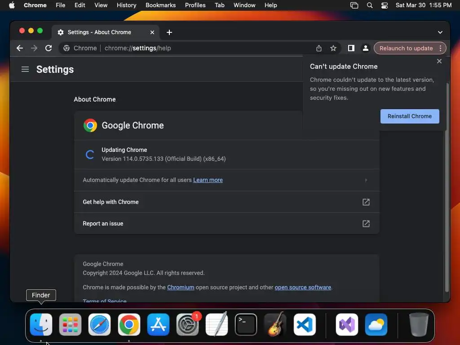Open new tab with plus button

[169, 32]
